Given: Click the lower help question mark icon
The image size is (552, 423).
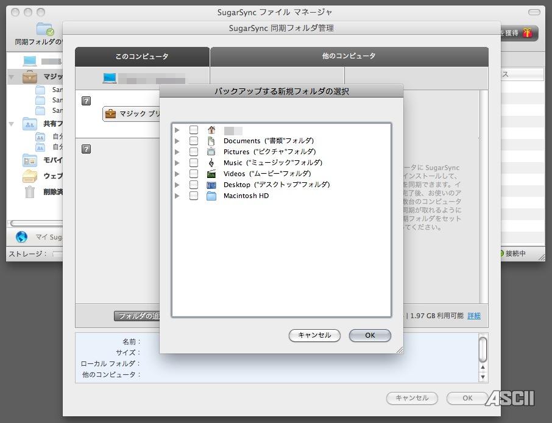Looking at the screenshot, I should [x=87, y=149].
